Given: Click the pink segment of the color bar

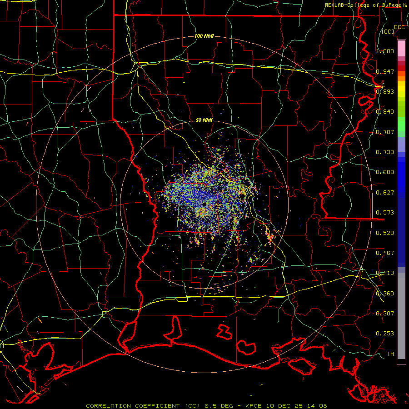Looking at the screenshot, I should (x=401, y=48).
